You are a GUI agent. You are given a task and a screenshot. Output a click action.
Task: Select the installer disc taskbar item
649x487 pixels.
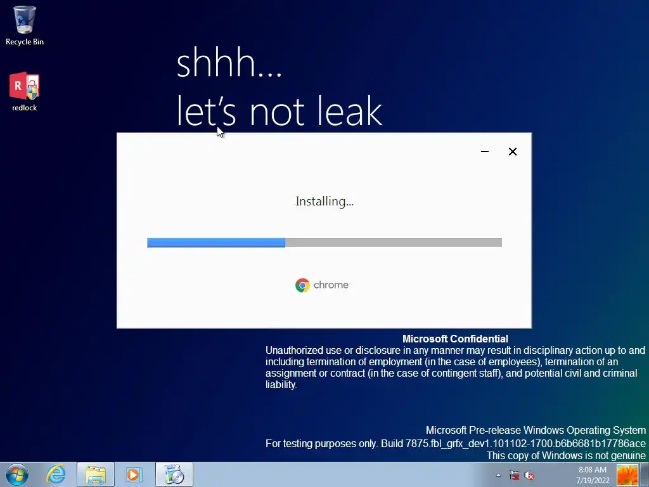click(x=174, y=474)
